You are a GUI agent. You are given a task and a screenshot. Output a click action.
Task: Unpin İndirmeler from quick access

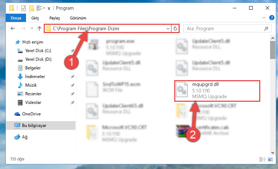pyautogui.click(x=73, y=77)
